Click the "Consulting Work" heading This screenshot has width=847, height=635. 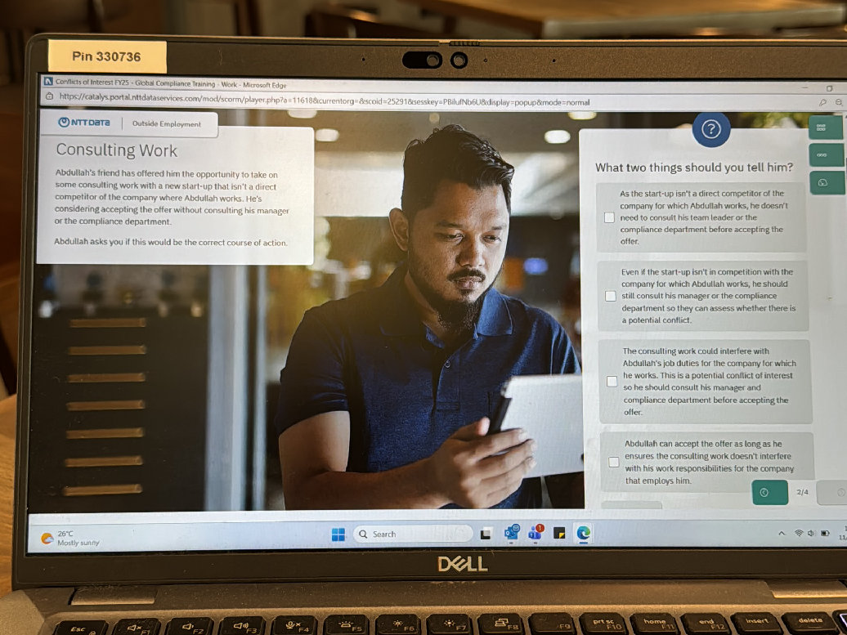pyautogui.click(x=117, y=150)
